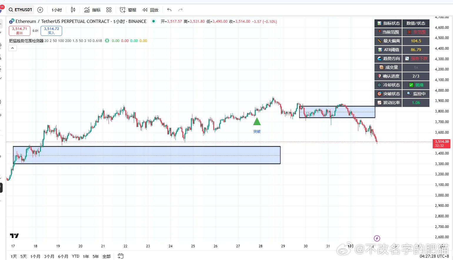Open the 1小时 interval dropdown
Screen dimensions: 453x260
coord(57,10)
